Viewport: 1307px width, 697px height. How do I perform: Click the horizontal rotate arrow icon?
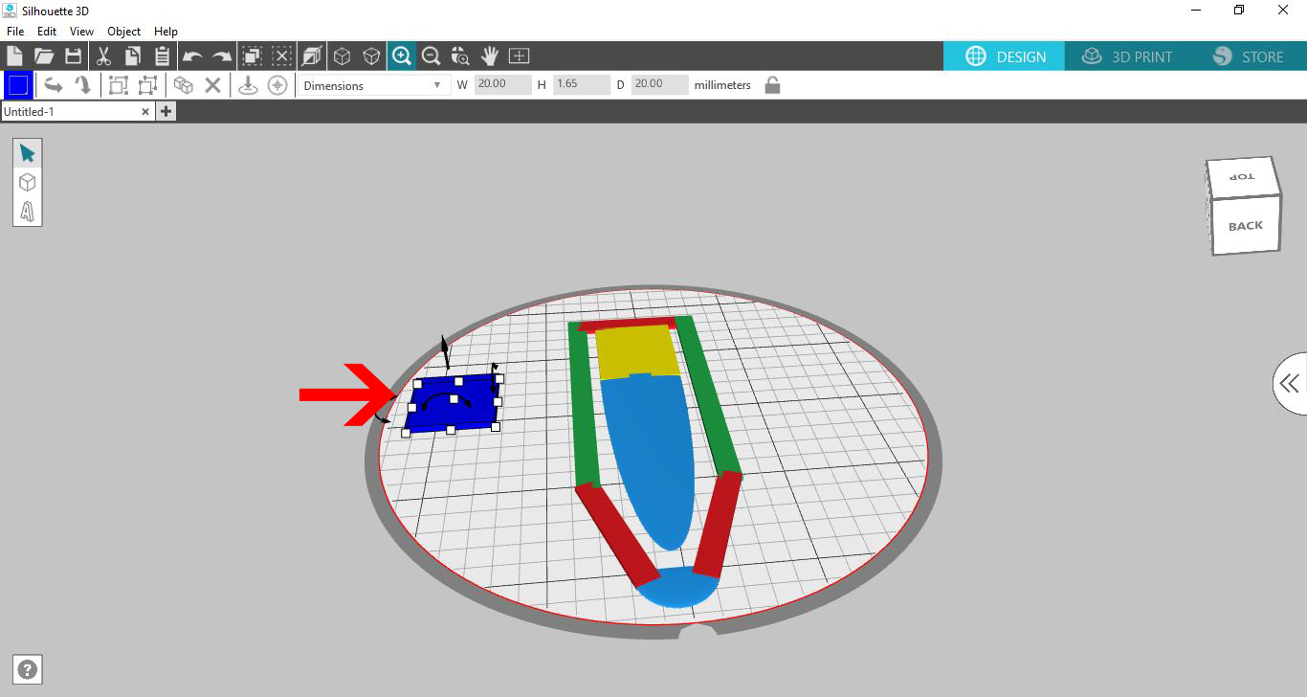[x=54, y=85]
